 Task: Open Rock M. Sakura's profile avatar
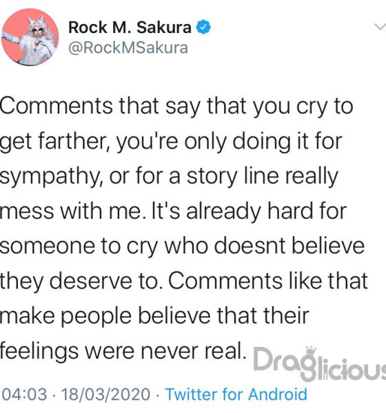(x=30, y=37)
